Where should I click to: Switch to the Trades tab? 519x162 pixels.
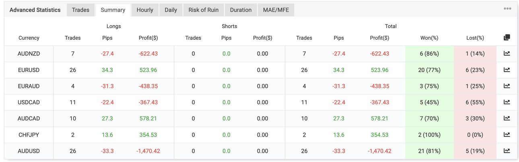(80, 10)
